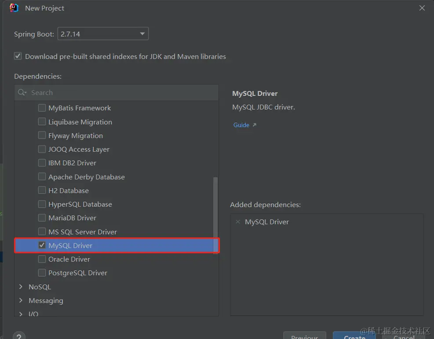This screenshot has width=434, height=339.
Task: Click the NoSQL category label
Action: pyautogui.click(x=40, y=287)
